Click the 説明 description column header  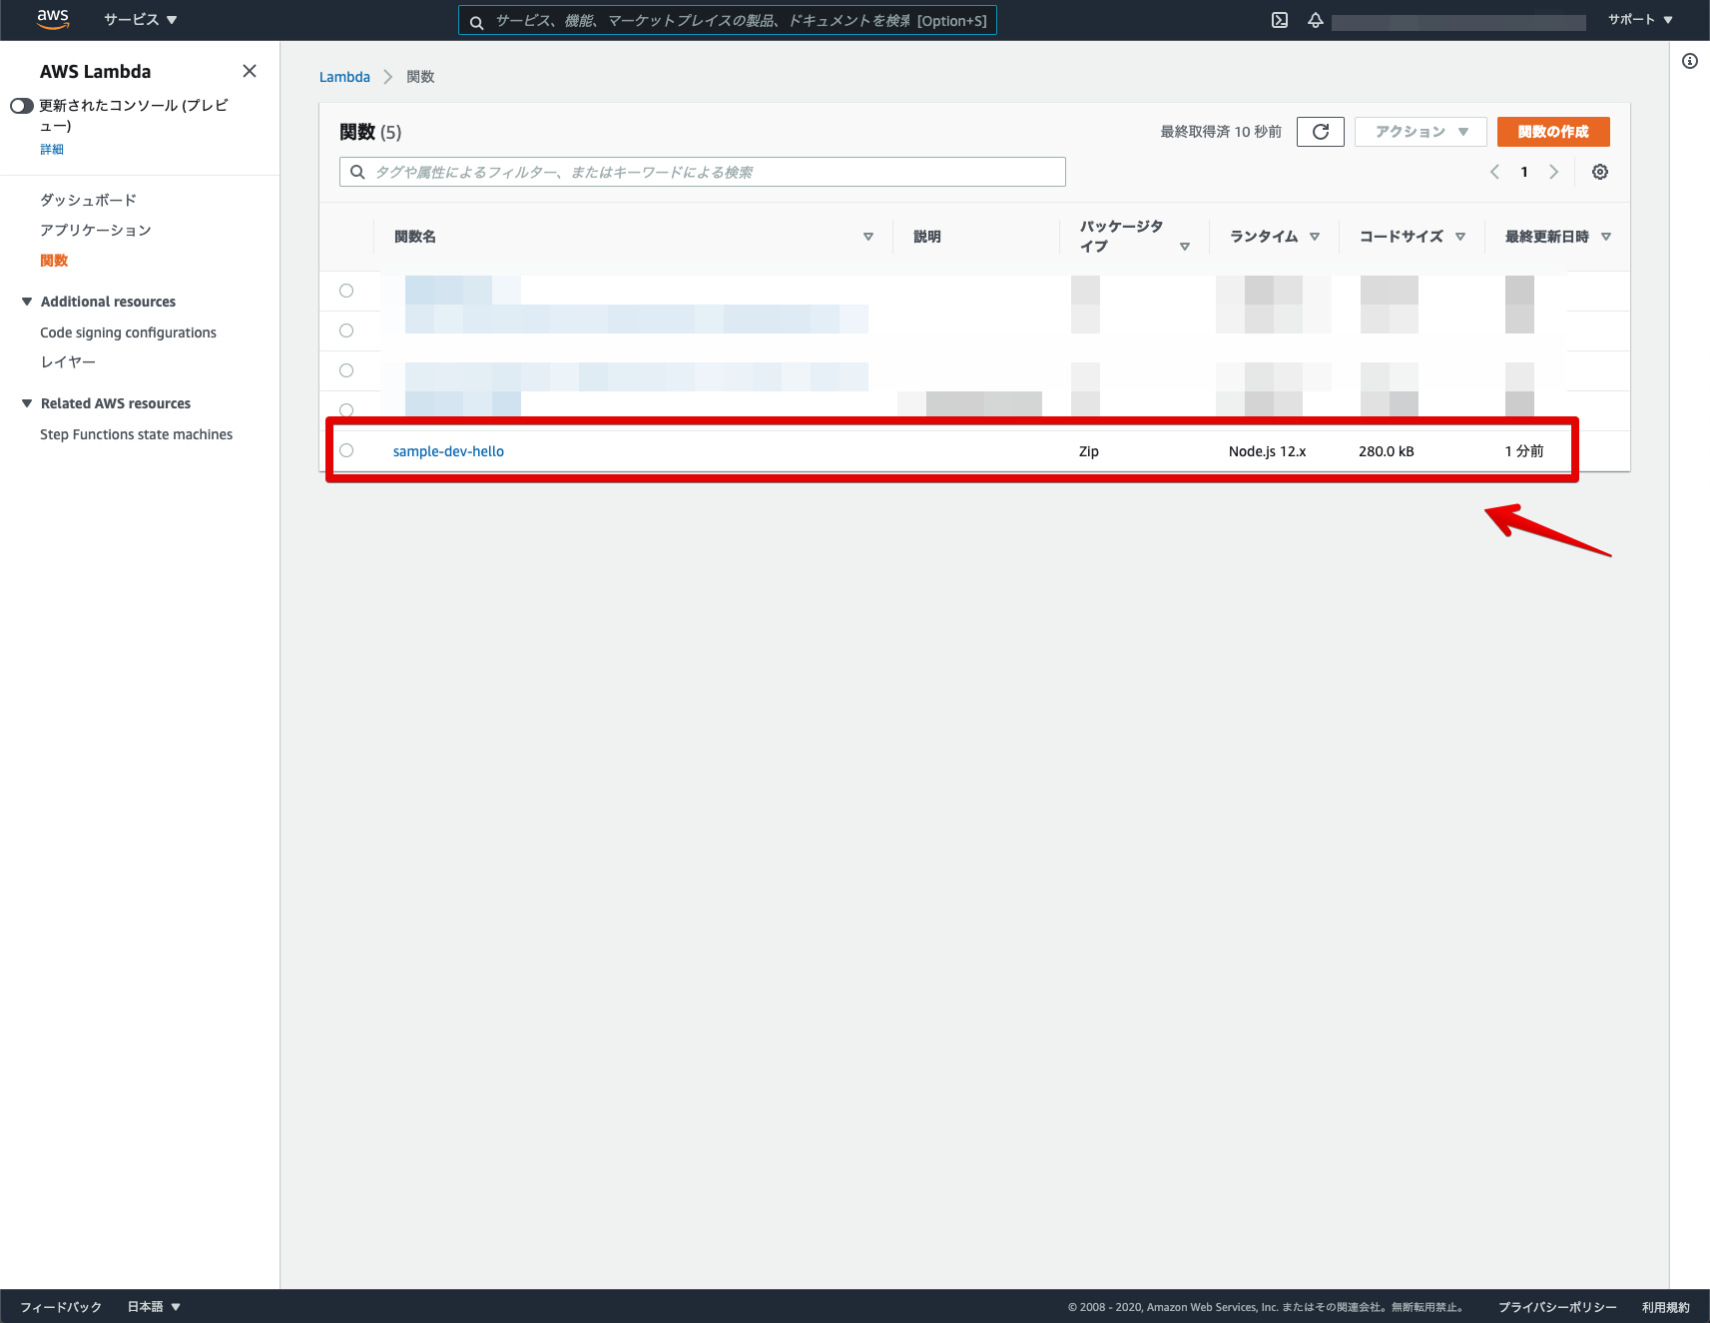(927, 237)
